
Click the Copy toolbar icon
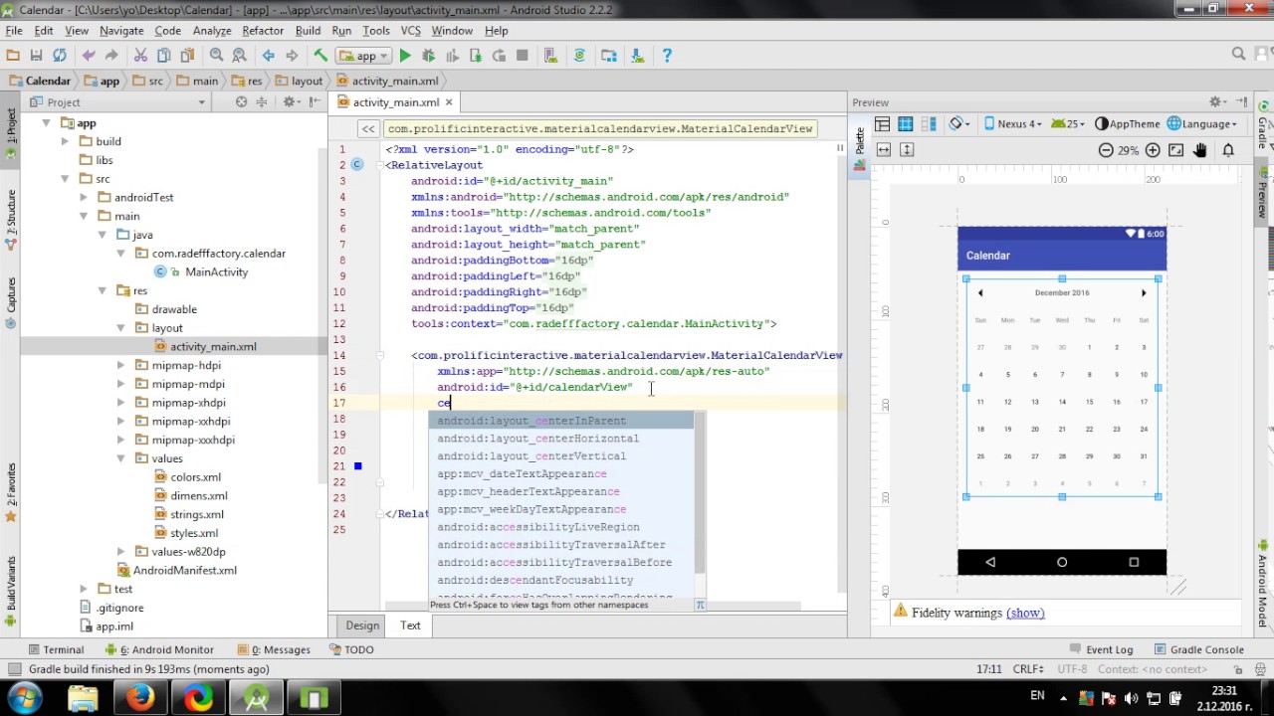(x=163, y=56)
